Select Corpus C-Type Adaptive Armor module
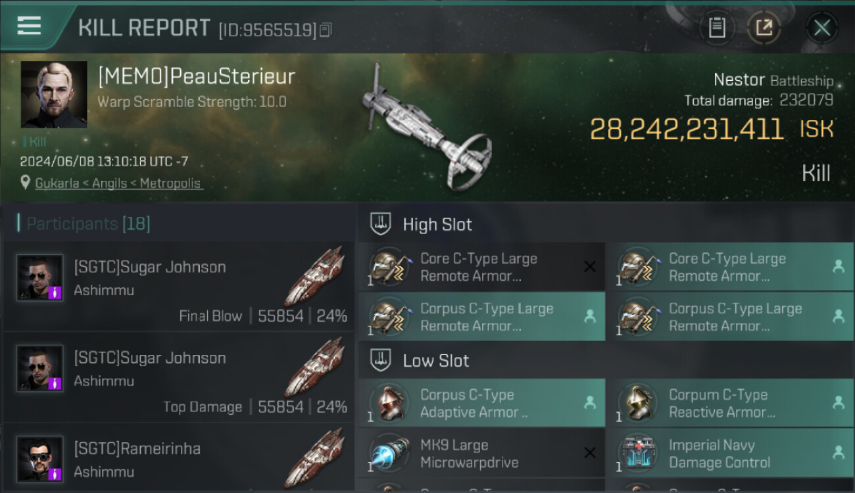855x493 pixels. click(481, 403)
